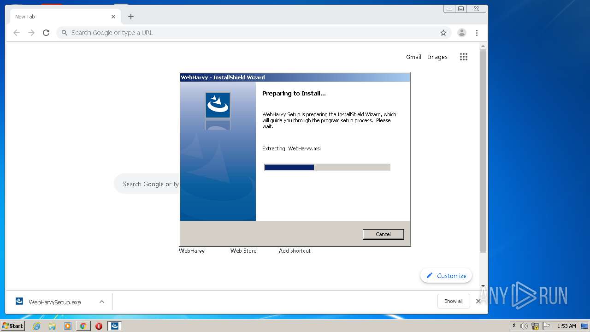Open Chrome's three-dot menu

coord(477,33)
